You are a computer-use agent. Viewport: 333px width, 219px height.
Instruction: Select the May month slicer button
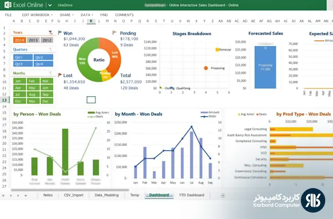point(33,88)
